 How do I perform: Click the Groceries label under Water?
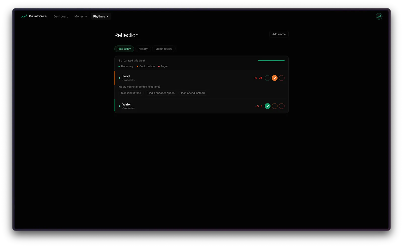128,108
